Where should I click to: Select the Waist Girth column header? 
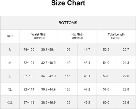point(39,36)
